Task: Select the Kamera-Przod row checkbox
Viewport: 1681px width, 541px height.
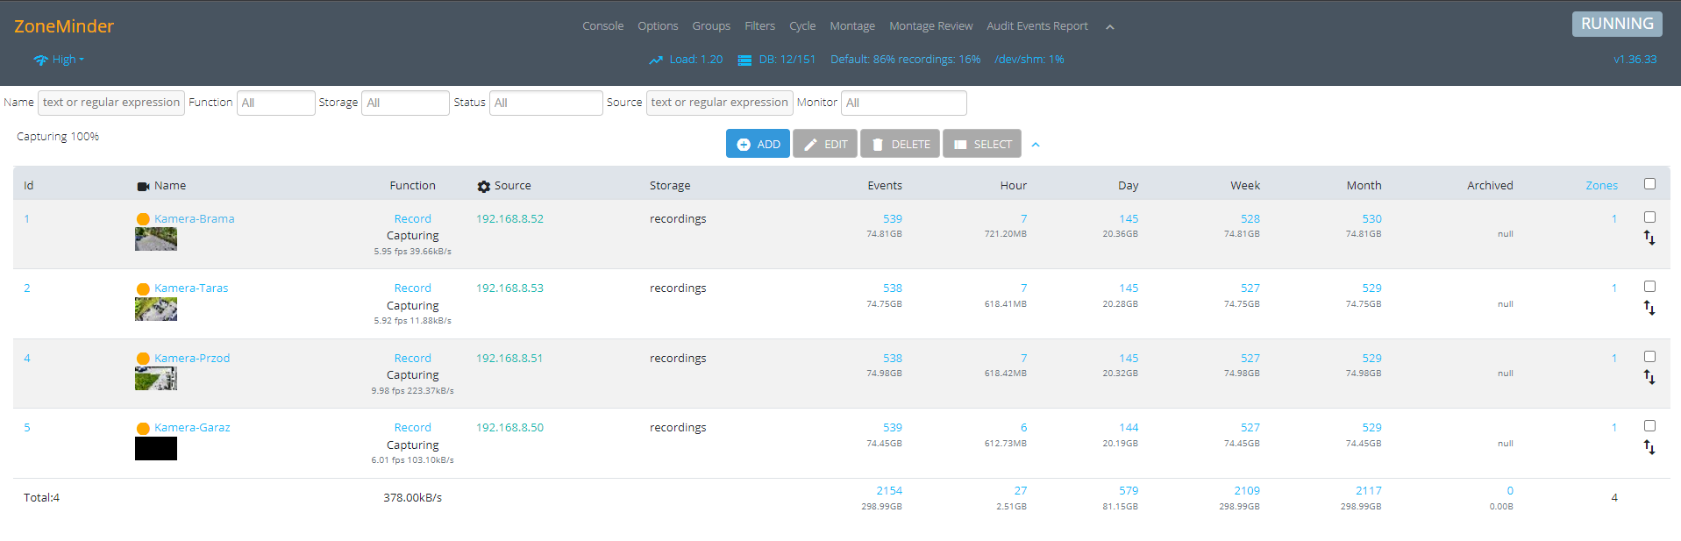Action: (1649, 356)
